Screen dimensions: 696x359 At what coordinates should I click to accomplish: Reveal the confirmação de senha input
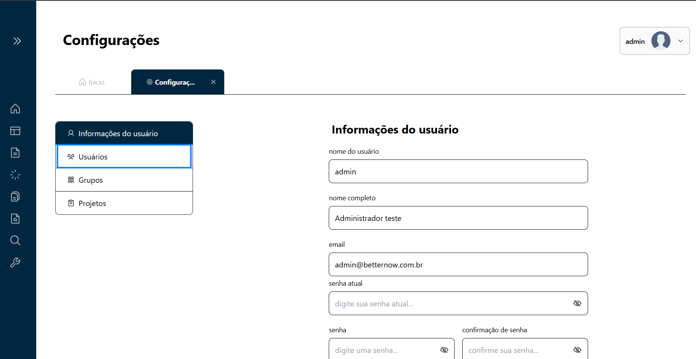pyautogui.click(x=577, y=349)
